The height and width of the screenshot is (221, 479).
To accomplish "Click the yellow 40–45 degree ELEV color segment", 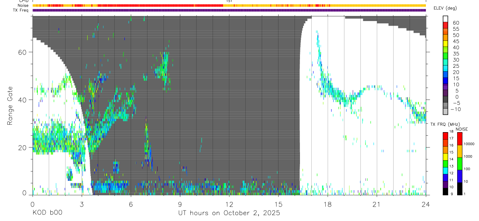I will coord(445,44).
